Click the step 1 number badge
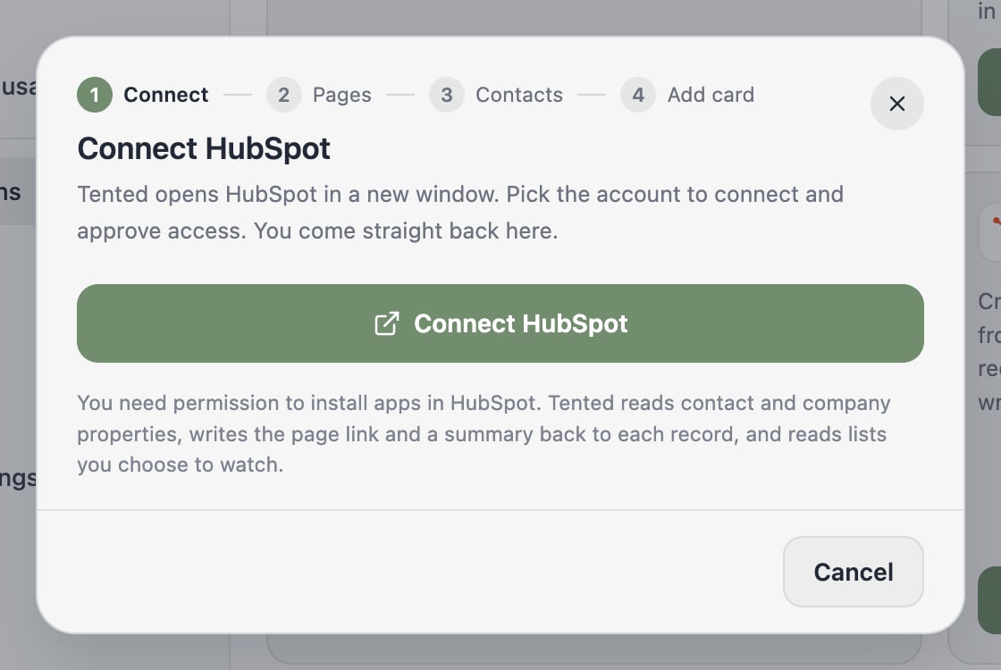Screen dimensions: 1001x670 pyautogui.click(x=95, y=95)
